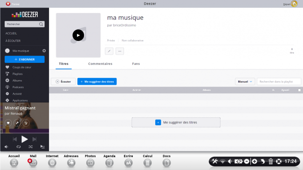Open the help lifebuoy icon
Screen dimensions: 303x170
pyautogui.click(x=279, y=161)
